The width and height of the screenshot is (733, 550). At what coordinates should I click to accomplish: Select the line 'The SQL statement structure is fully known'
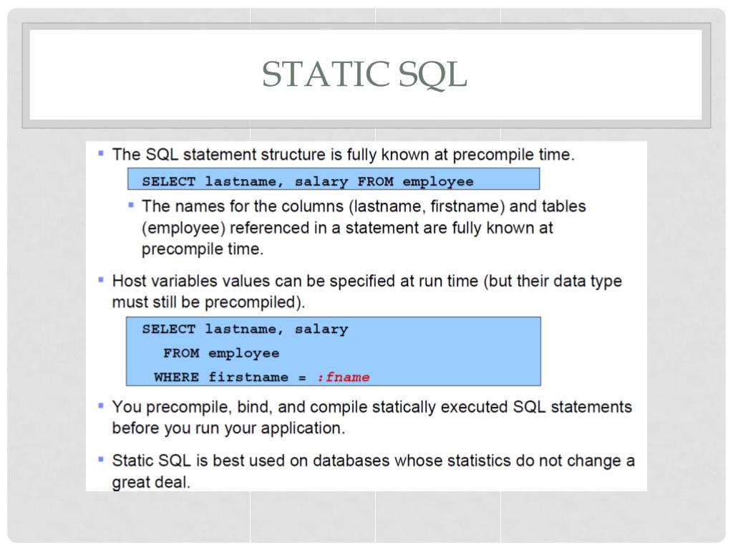tap(343, 155)
